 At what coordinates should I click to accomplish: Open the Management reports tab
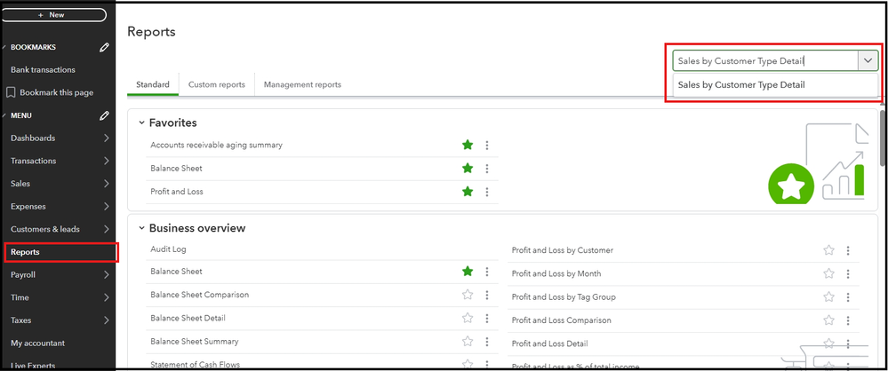point(304,84)
